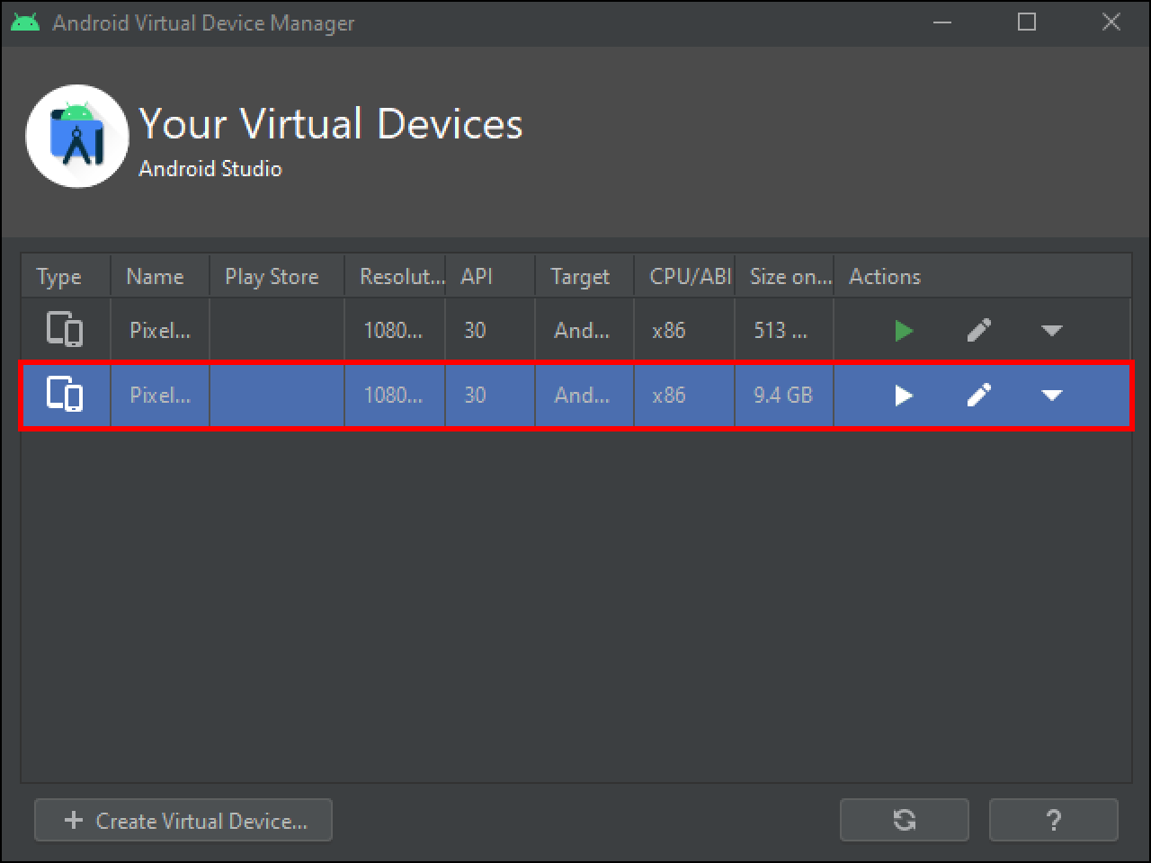Launch the first Pixel emulator

click(x=904, y=330)
